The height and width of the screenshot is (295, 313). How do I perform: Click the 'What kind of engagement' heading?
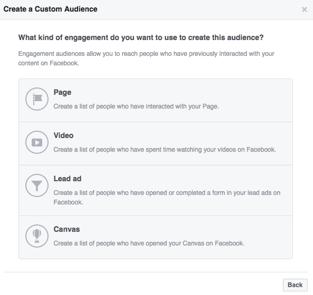[141, 37]
